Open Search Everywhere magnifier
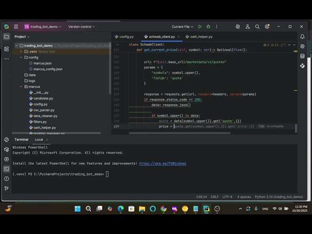 [x=257, y=26]
